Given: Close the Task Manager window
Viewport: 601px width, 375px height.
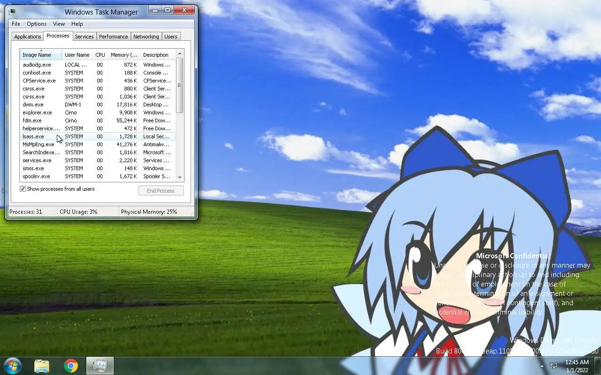Looking at the screenshot, I should coord(184,10).
